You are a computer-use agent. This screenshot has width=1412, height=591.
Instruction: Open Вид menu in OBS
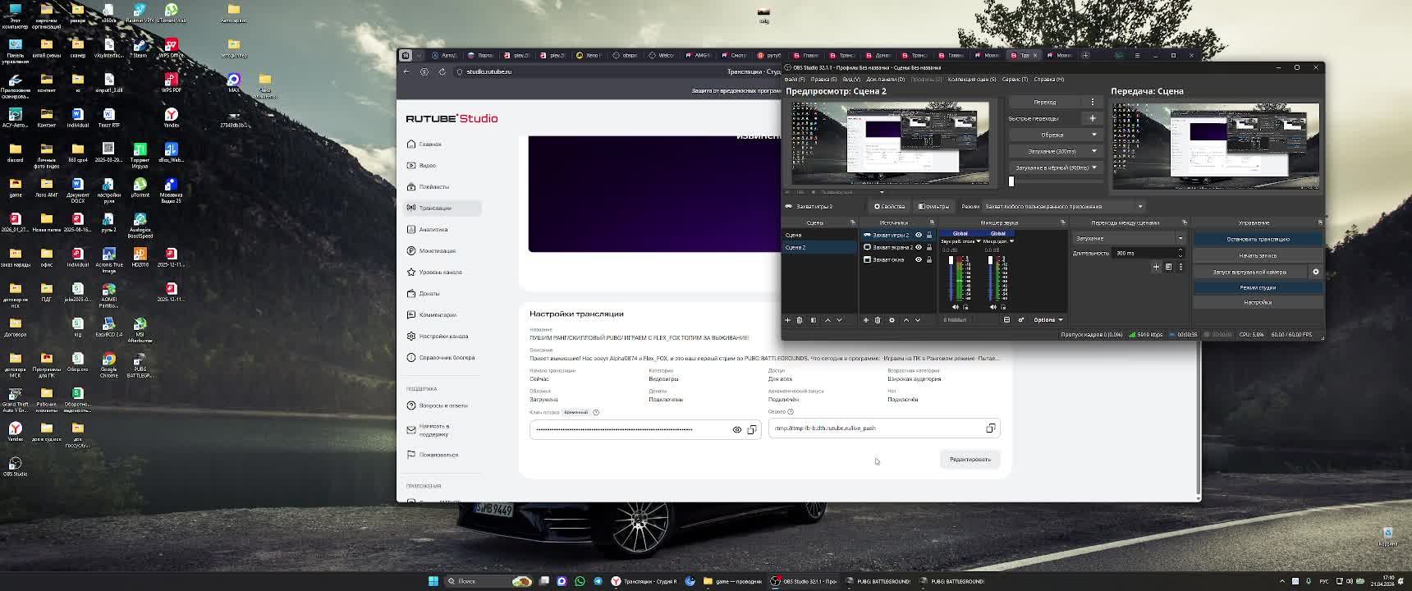(x=851, y=80)
